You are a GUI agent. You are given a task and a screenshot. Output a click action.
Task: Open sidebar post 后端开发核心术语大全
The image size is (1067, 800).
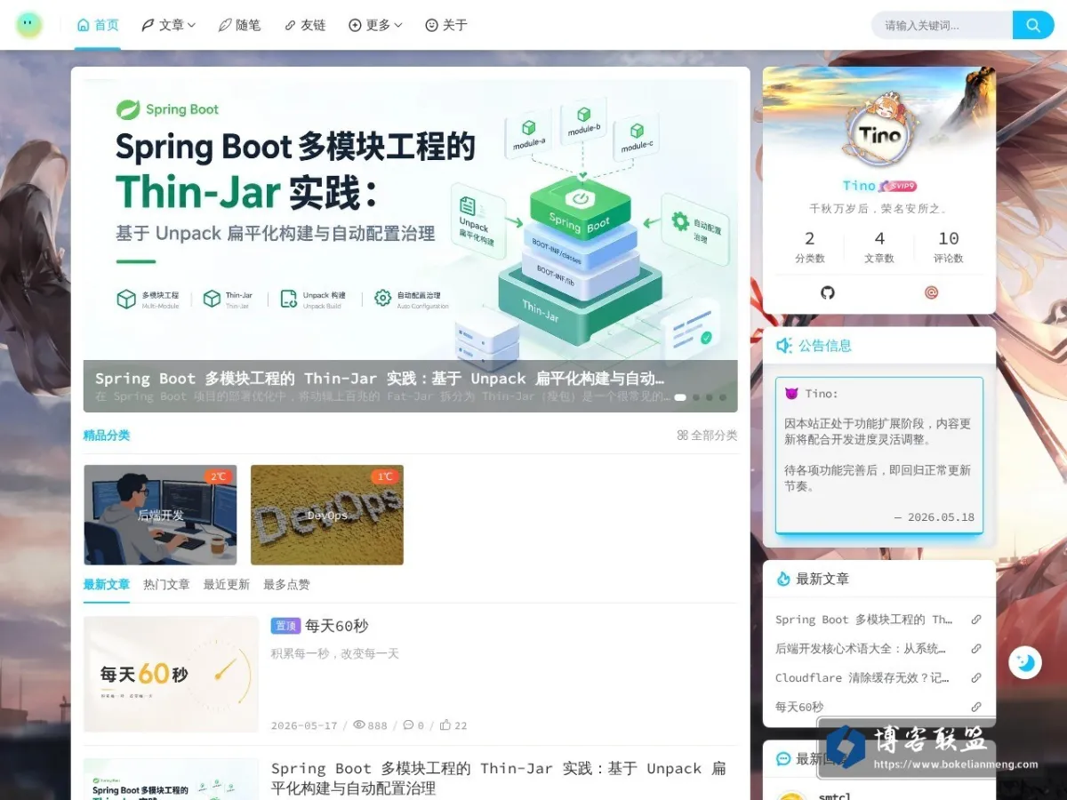point(861,649)
